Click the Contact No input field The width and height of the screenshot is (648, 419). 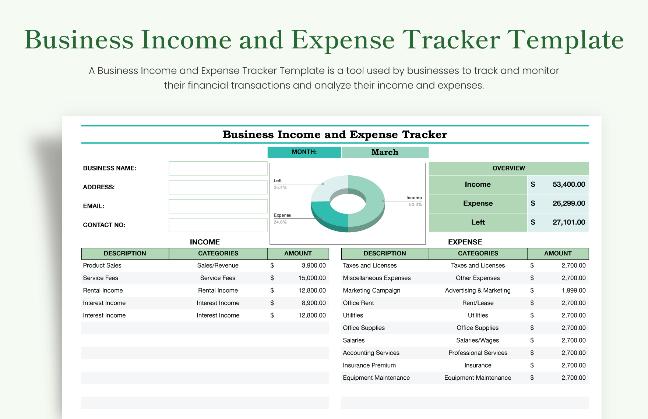pos(218,225)
